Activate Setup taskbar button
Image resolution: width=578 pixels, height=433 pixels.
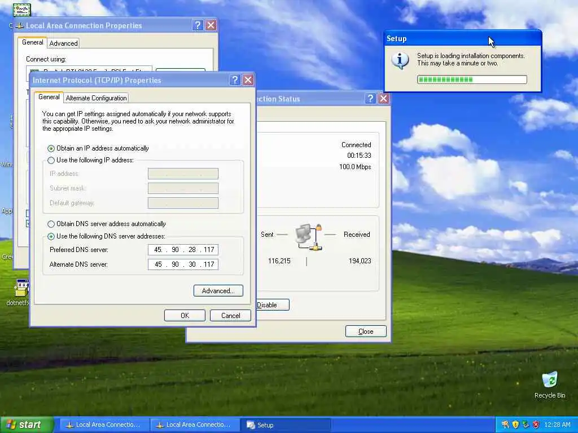click(285, 425)
